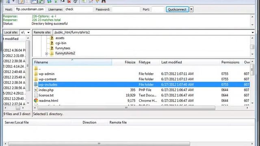
Task: Click the folder icon beside funnytshirts2 in tree
Action: [52, 53]
